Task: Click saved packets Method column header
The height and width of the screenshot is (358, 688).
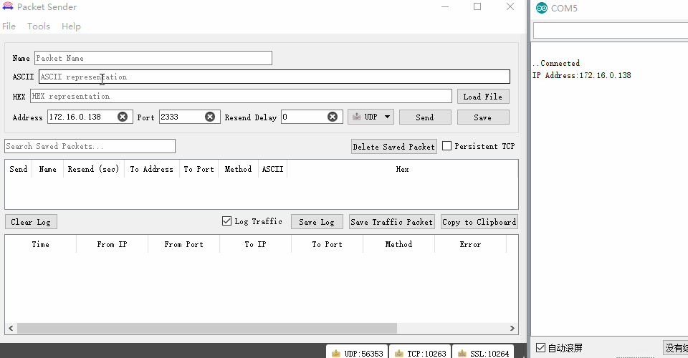Action: click(x=238, y=169)
